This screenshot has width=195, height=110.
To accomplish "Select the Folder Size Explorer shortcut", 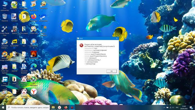I will pyautogui.click(x=5, y=69).
